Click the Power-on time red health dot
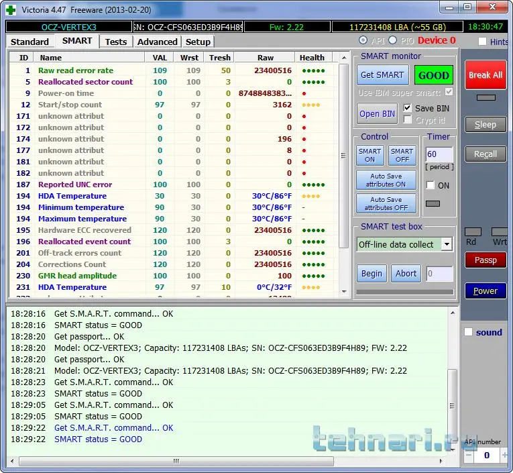Screen dimensions: 513x473 coord(304,94)
